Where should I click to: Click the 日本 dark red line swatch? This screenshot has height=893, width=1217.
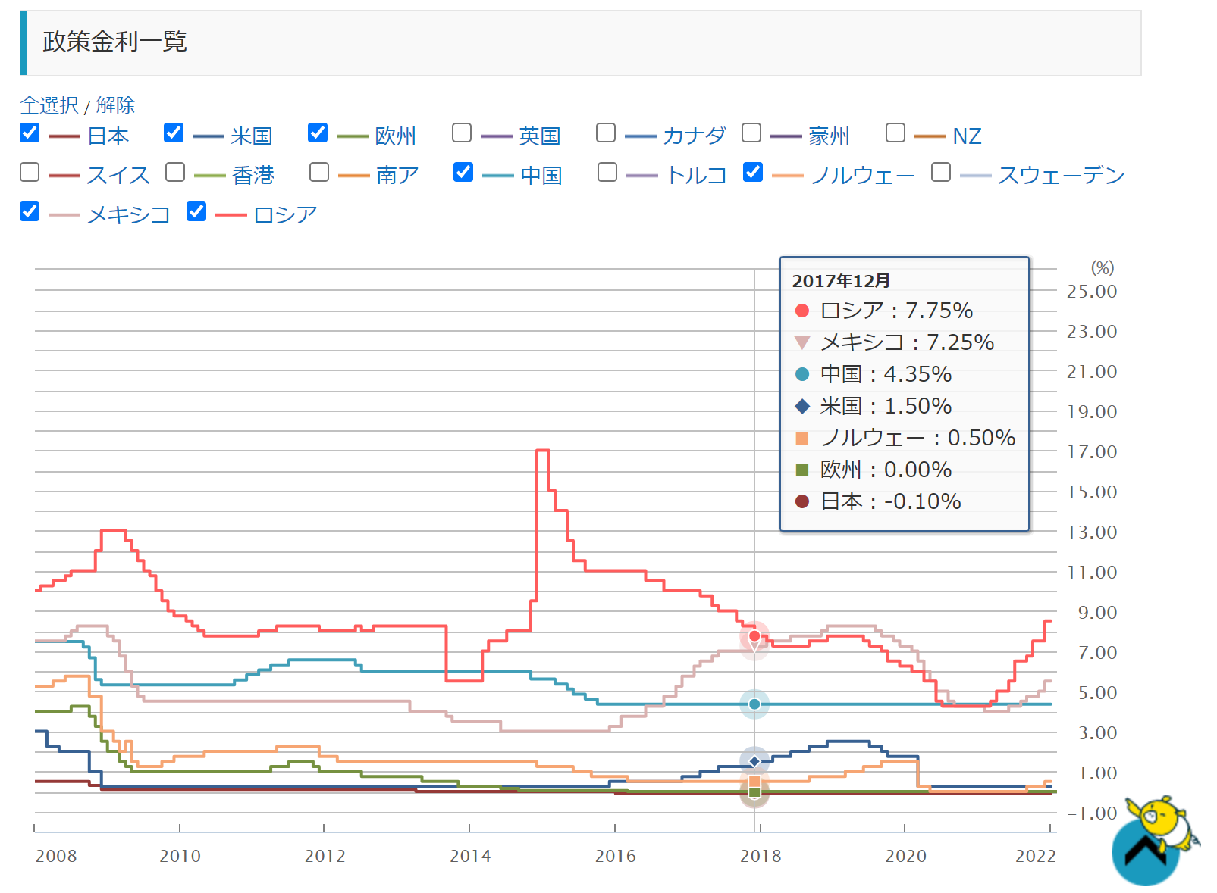click(64, 136)
